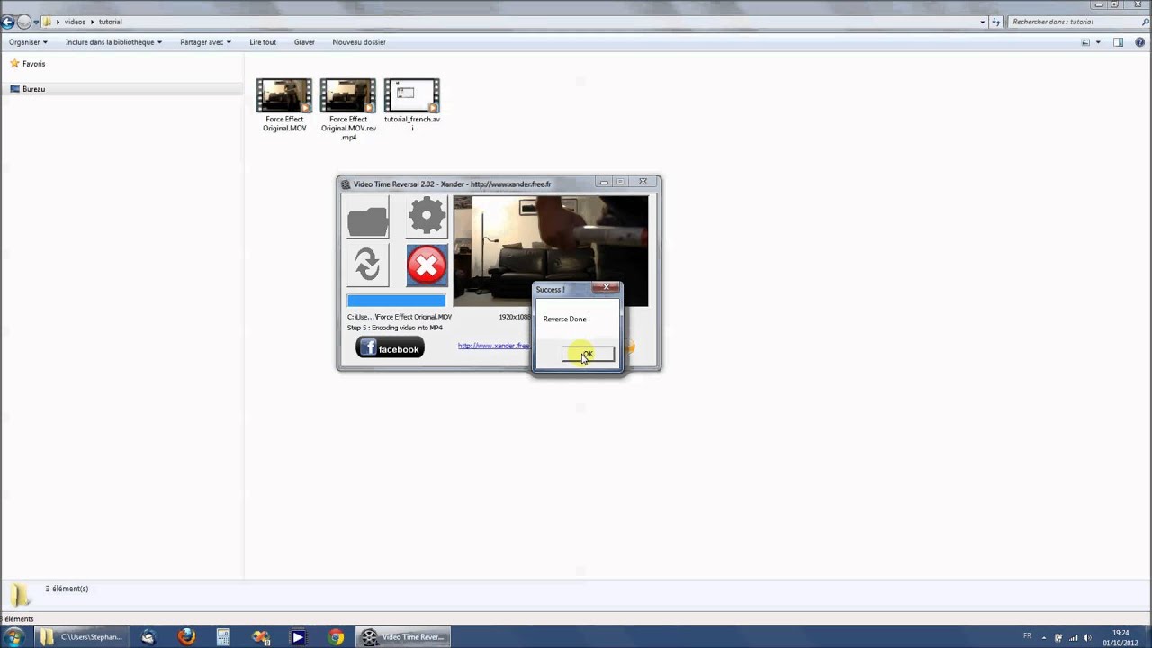Click the 'tutorial' breadcrumb in address bar

tap(110, 22)
